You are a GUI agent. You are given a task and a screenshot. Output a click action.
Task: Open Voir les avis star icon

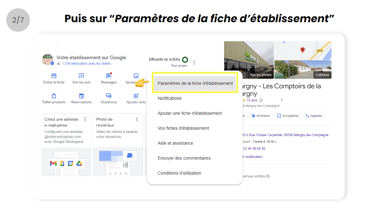[81, 76]
